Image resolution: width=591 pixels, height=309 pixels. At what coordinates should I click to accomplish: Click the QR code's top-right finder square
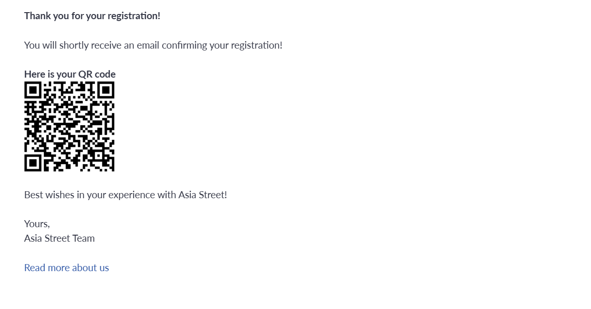106,90
